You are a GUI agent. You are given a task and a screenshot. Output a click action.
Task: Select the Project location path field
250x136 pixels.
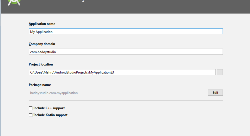point(150,72)
